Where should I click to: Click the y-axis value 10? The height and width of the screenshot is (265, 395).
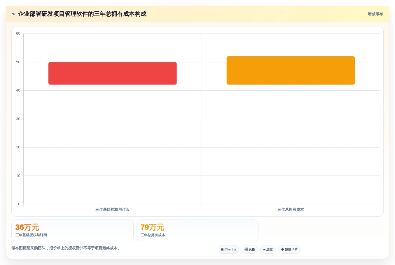click(x=18, y=176)
